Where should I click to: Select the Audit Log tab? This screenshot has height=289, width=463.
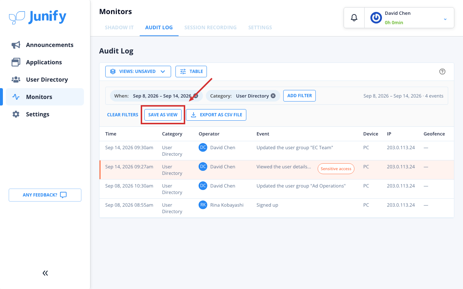point(159,27)
